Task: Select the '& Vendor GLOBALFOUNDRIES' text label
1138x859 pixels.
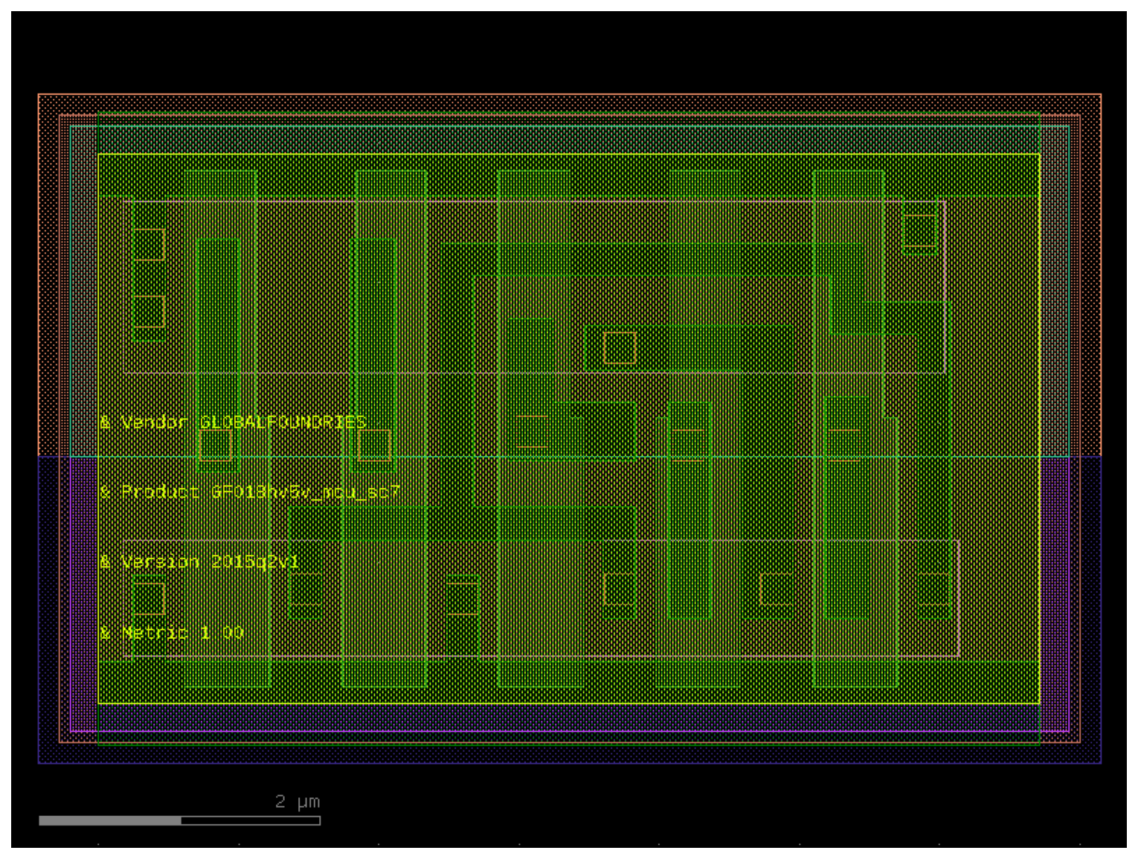Action: pyautogui.click(x=233, y=422)
